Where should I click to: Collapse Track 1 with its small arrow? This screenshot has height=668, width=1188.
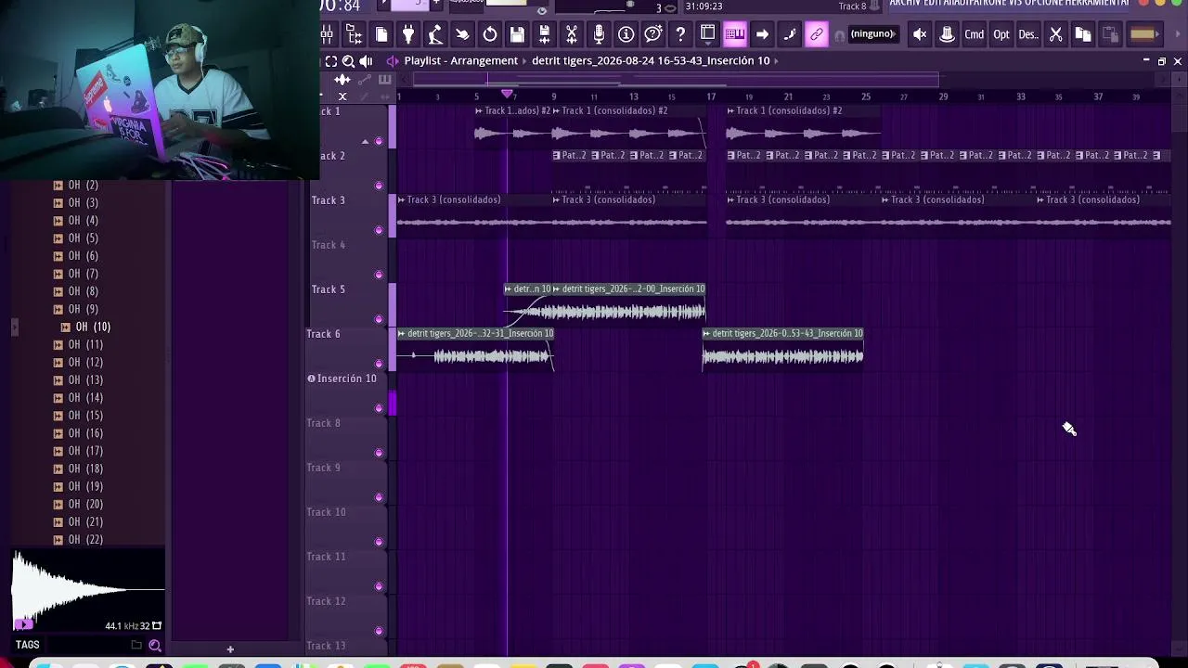[365, 141]
